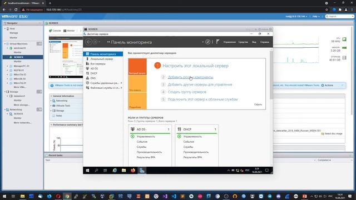Screen dimensions: 356x200
Task: Click Подключить этот сервер к облачным службам
Action: [x=202, y=99]
